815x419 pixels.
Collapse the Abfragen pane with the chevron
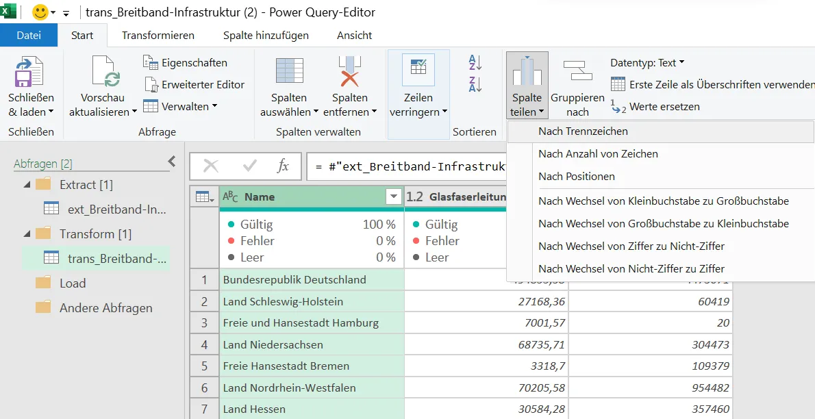(171, 161)
